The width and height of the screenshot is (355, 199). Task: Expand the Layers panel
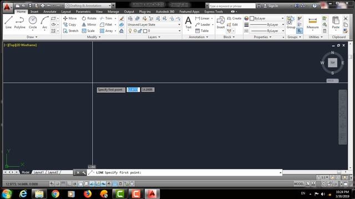(x=154, y=37)
